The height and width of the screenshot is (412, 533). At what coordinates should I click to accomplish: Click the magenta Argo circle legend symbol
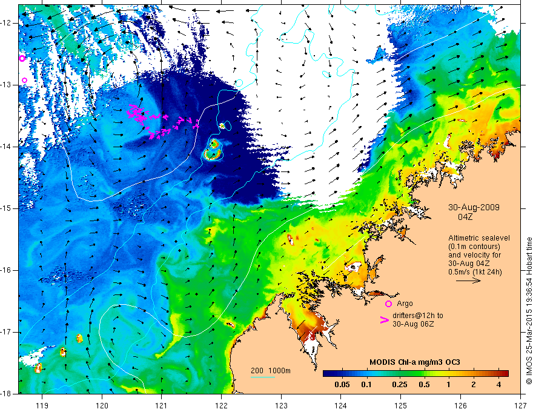pyautogui.click(x=388, y=304)
